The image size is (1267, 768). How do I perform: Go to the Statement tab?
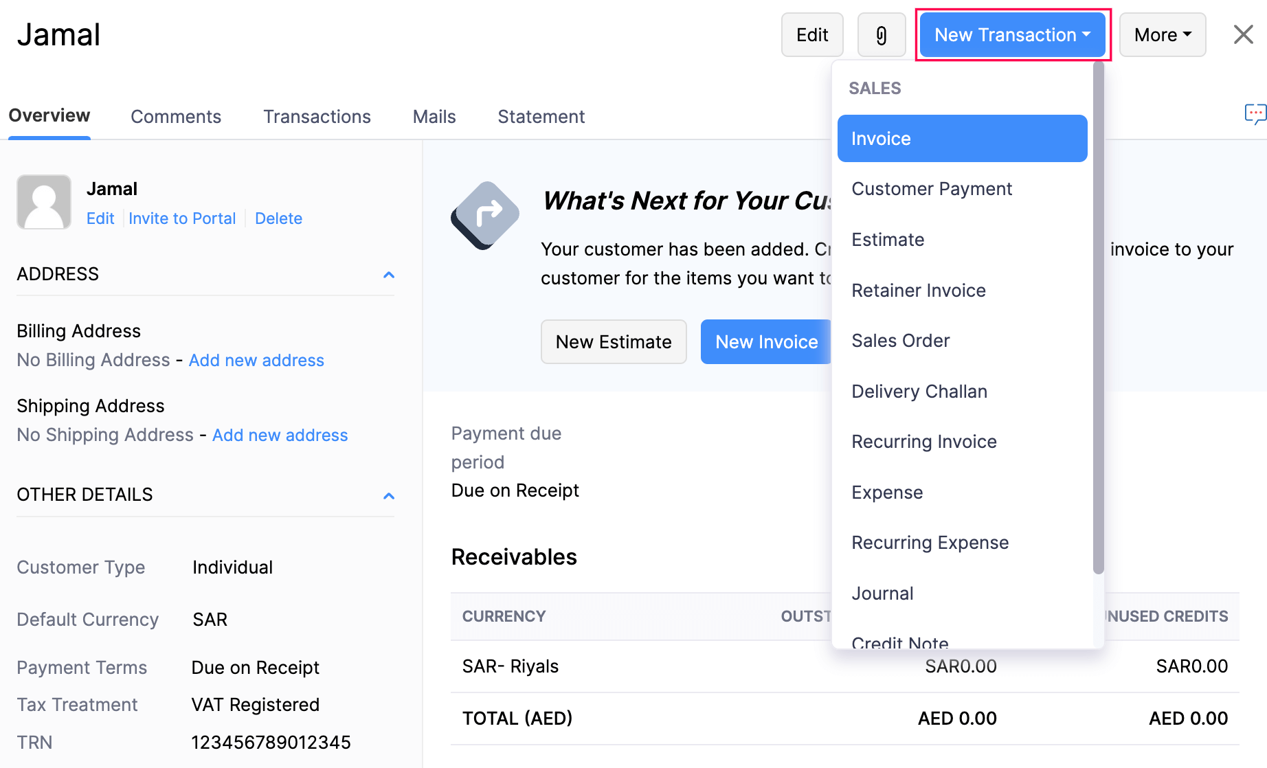pos(541,117)
